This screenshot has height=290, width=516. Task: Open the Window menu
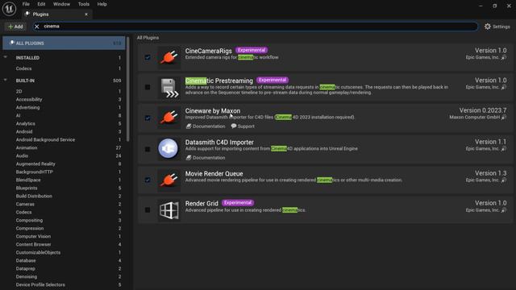61,4
